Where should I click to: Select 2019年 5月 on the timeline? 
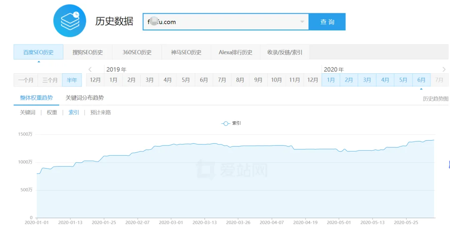click(186, 80)
